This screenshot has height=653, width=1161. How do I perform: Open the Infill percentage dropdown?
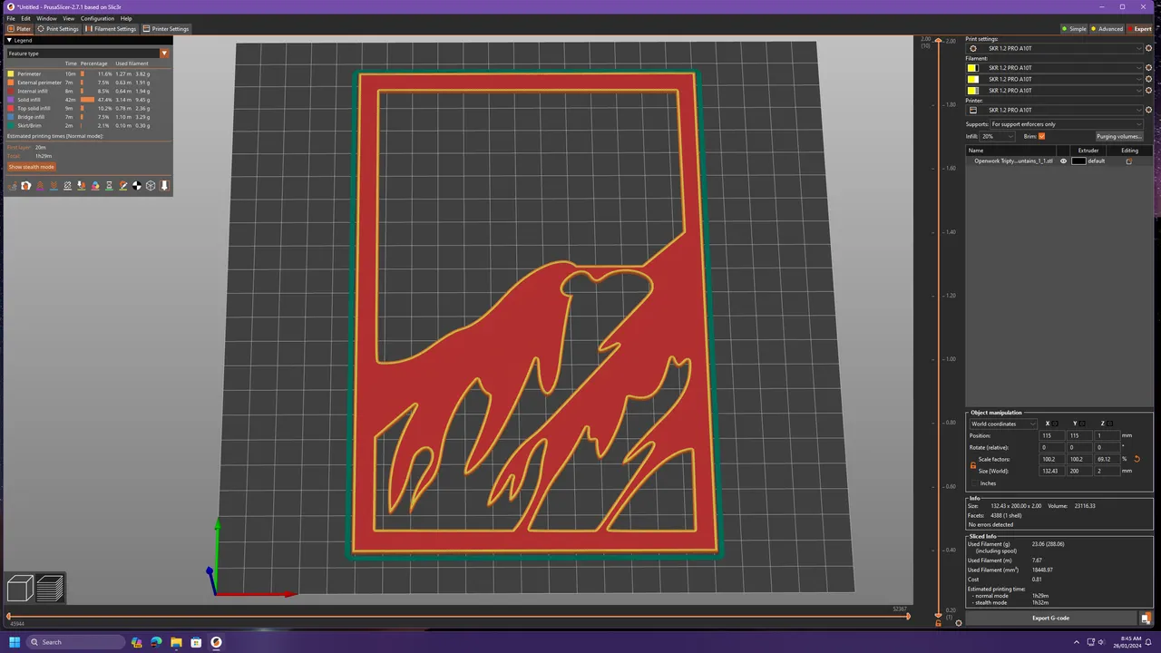(x=998, y=136)
